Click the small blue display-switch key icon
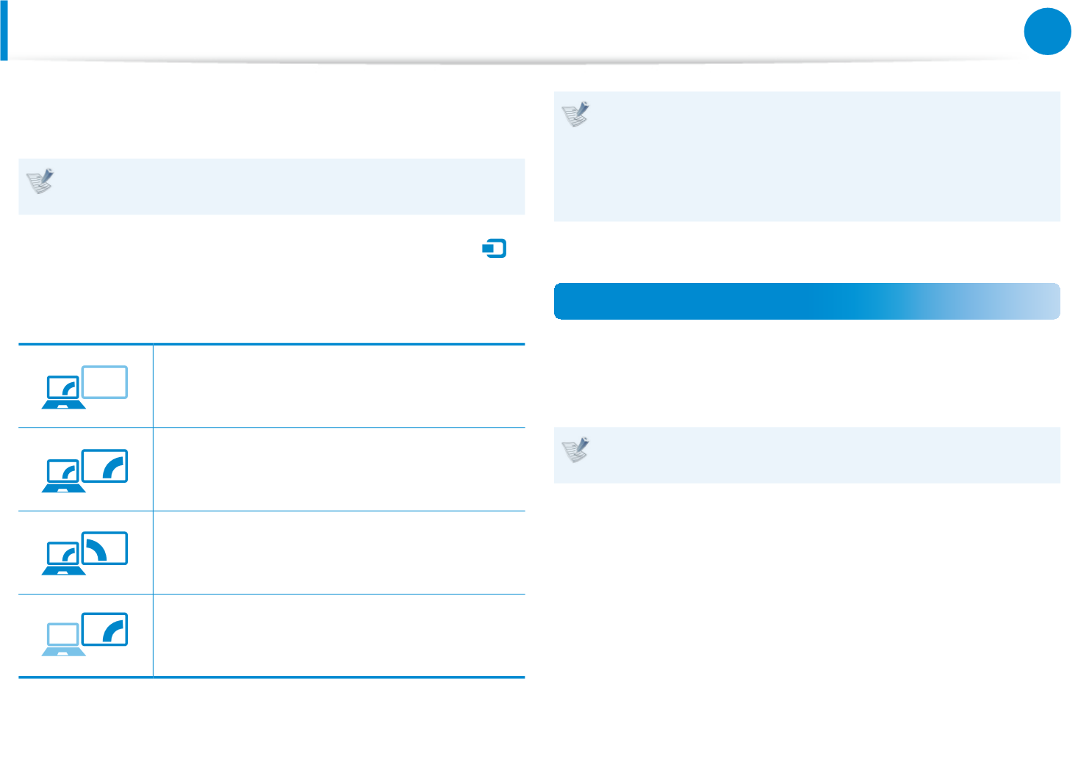 [495, 248]
